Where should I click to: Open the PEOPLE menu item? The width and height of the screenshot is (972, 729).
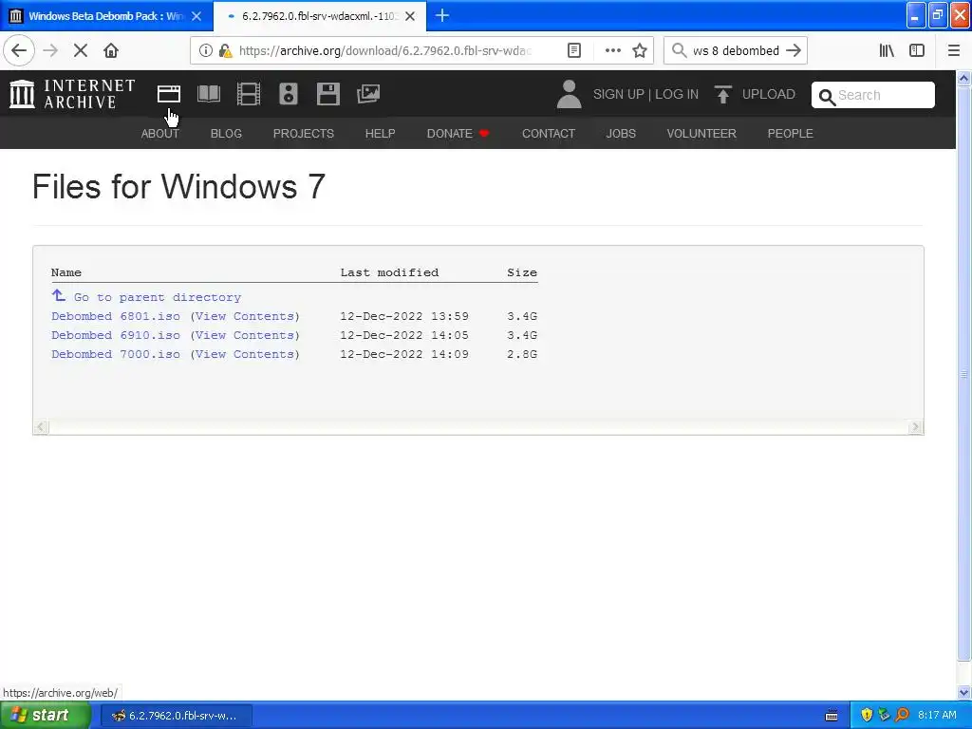[791, 133]
